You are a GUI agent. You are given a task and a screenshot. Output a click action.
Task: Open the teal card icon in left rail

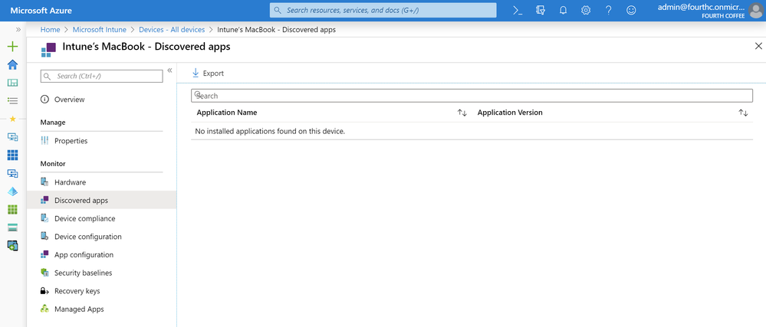(x=13, y=227)
